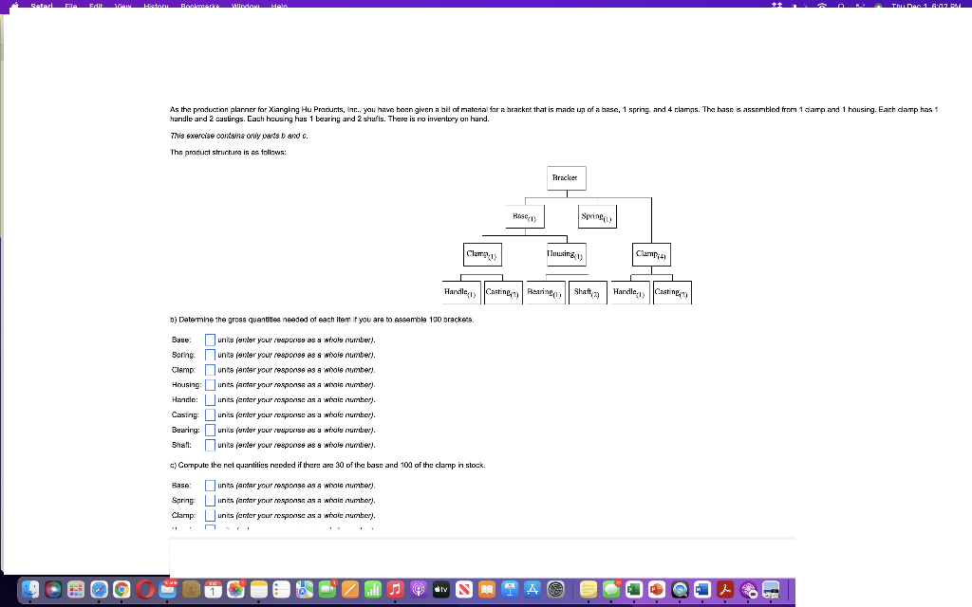972x607 pixels.
Task: Open the Stickies app
Action: [589, 590]
